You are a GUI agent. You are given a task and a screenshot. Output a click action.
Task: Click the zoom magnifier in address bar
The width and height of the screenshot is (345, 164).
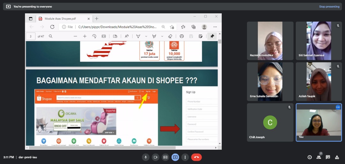pyautogui.click(x=163, y=27)
